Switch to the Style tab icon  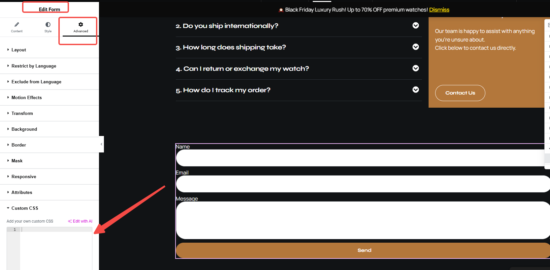[x=48, y=24]
